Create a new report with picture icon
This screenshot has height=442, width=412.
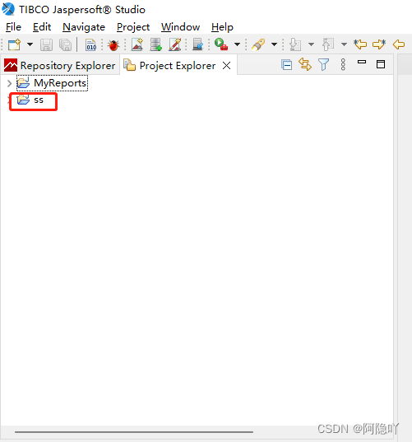[137, 44]
